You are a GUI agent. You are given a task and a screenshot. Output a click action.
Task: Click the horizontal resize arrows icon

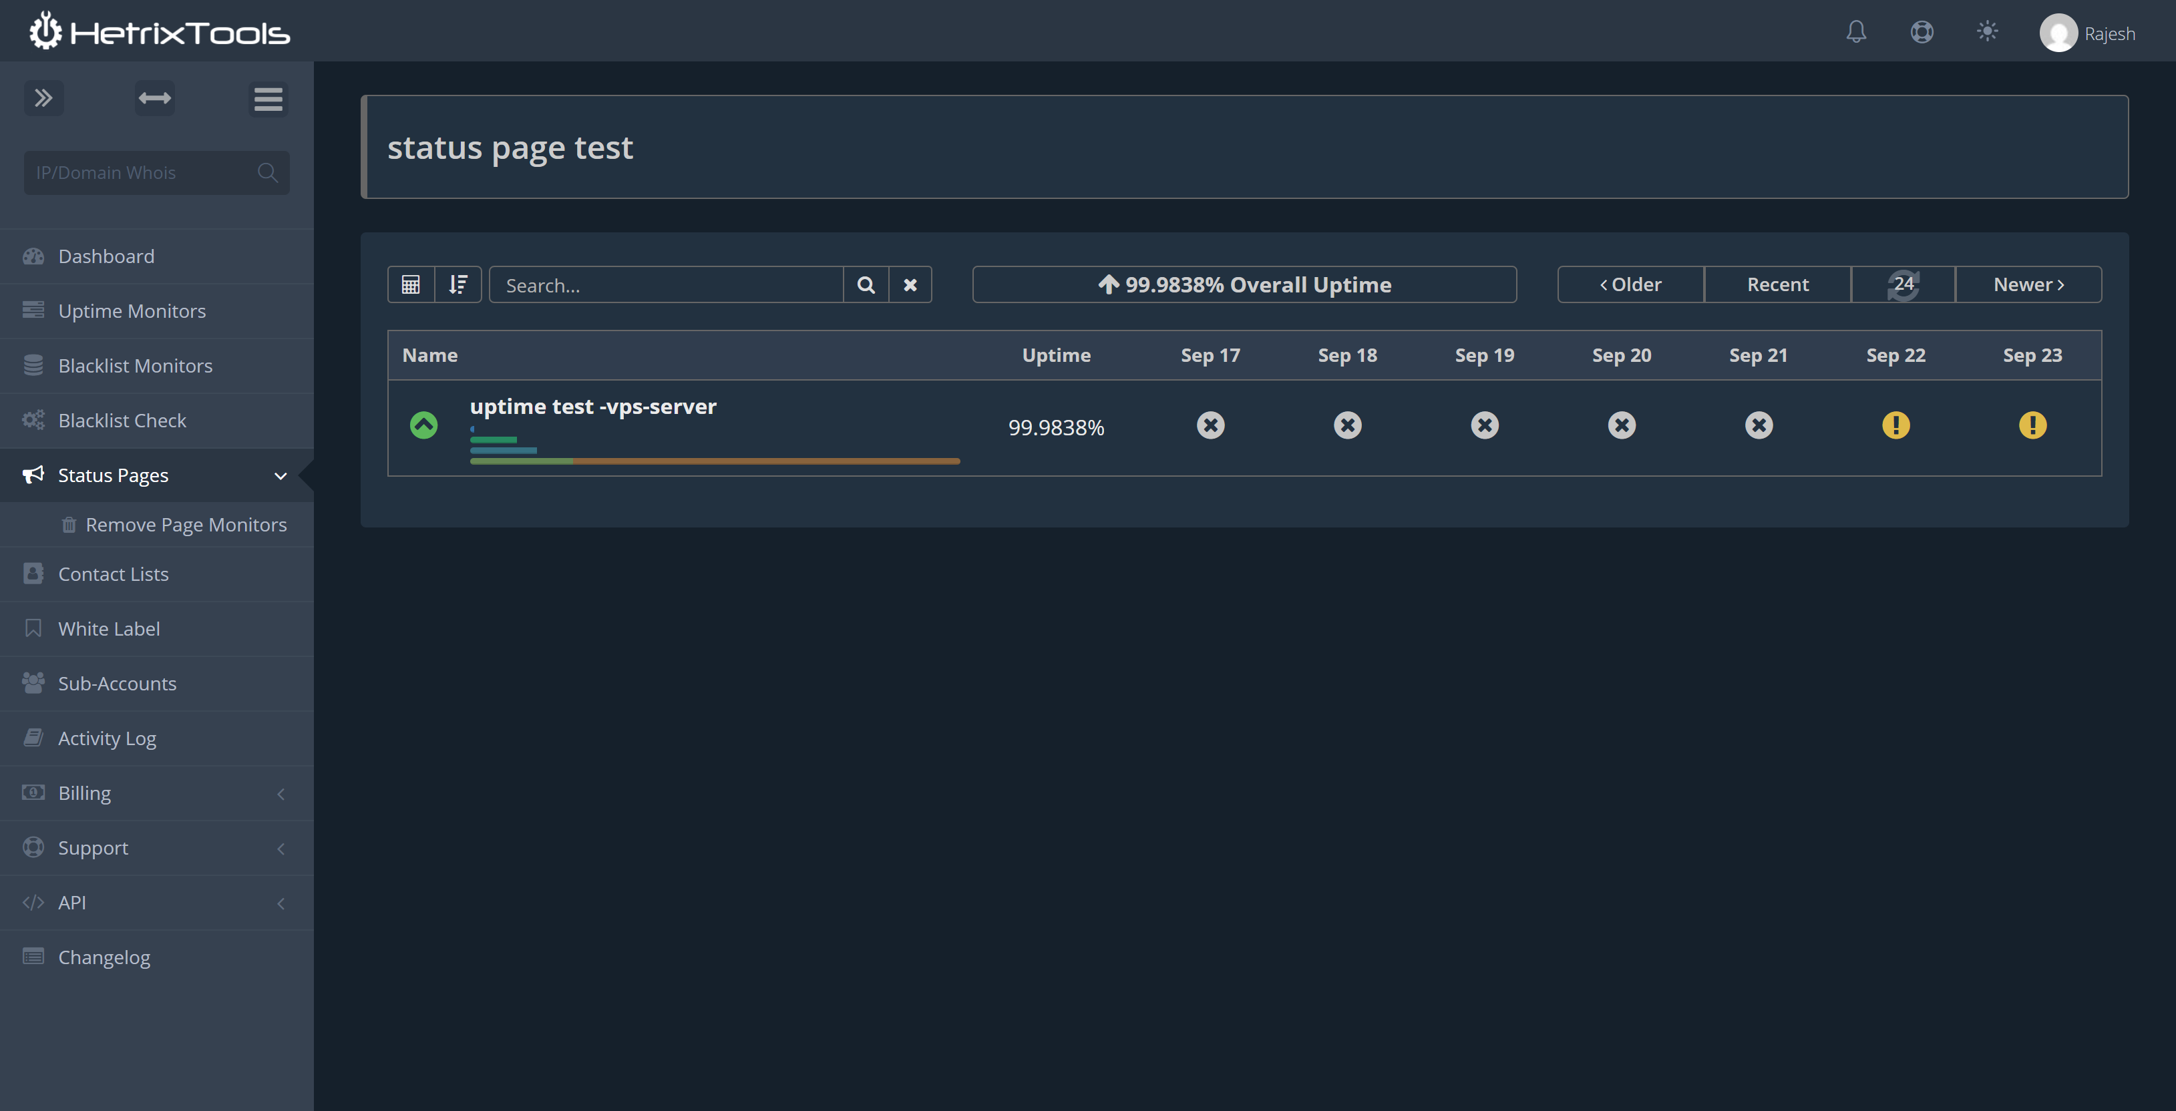(x=154, y=98)
